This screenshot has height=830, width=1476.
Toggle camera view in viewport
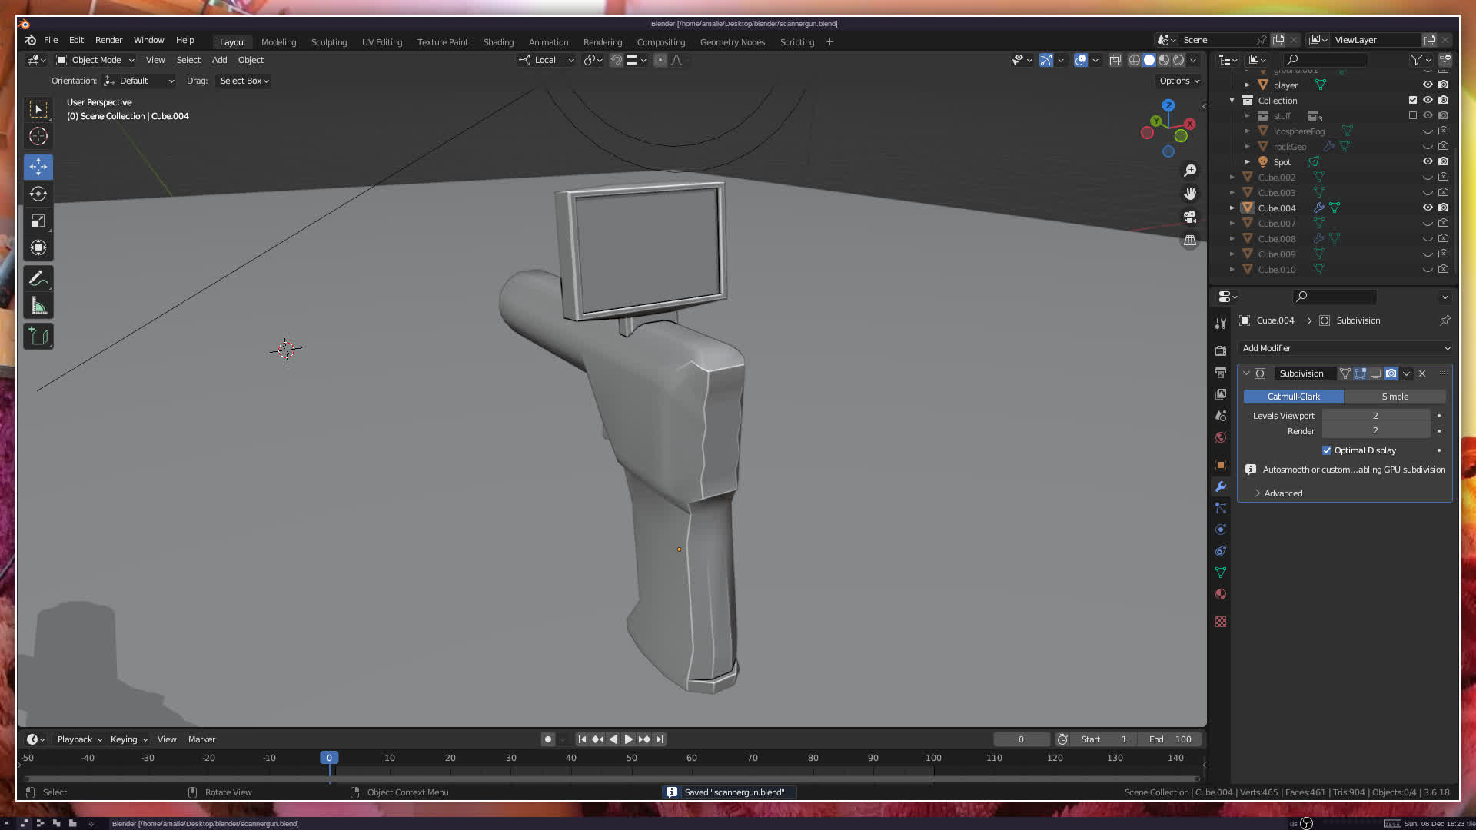click(x=1190, y=217)
